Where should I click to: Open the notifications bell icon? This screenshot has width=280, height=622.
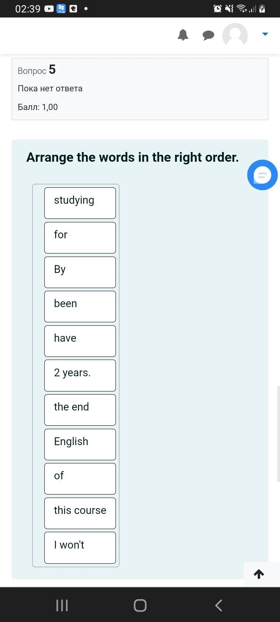coord(183,35)
